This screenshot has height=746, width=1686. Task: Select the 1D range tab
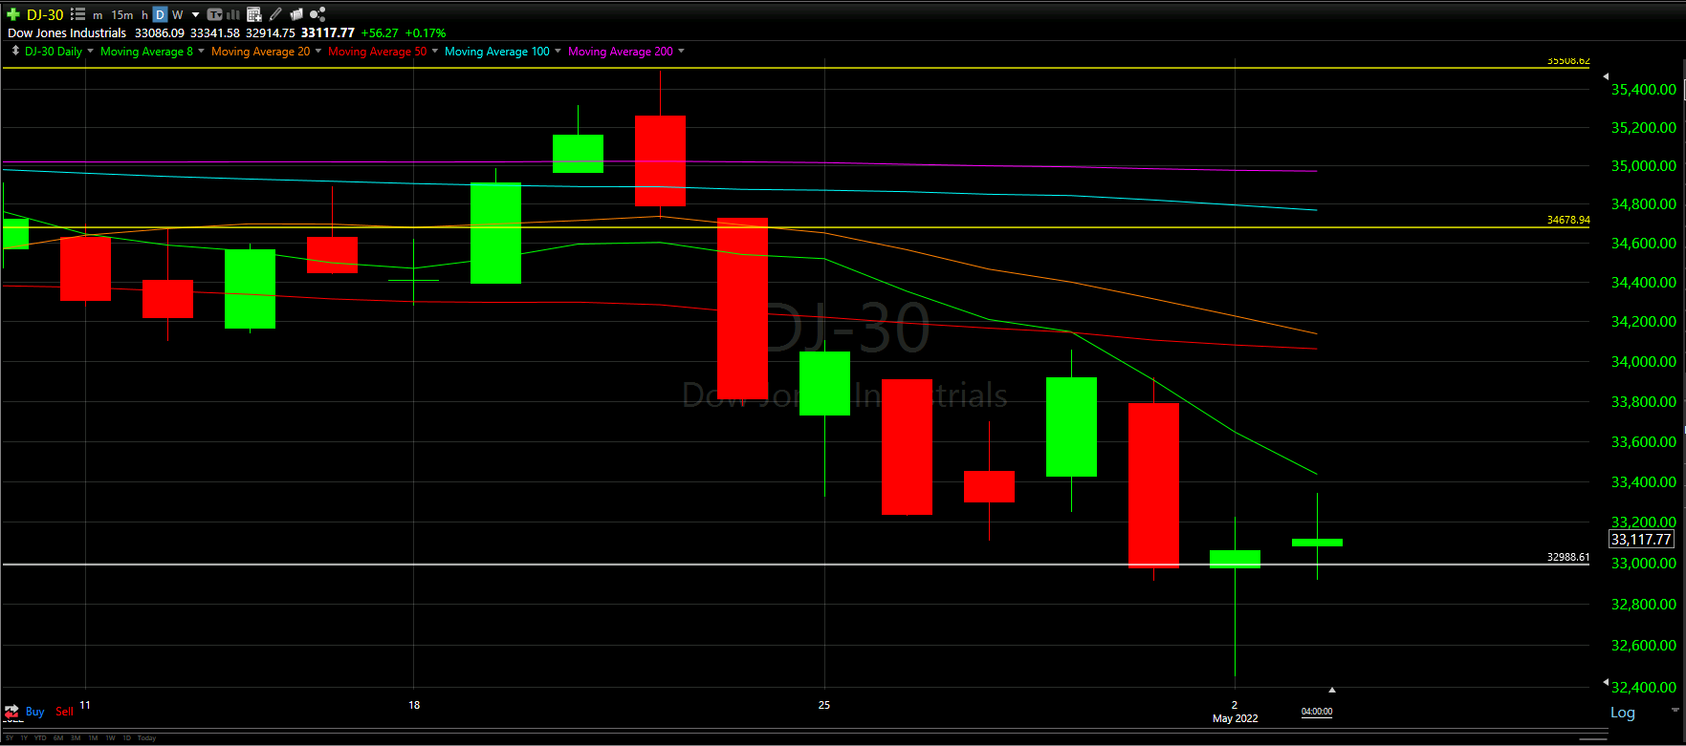pyautogui.click(x=126, y=738)
